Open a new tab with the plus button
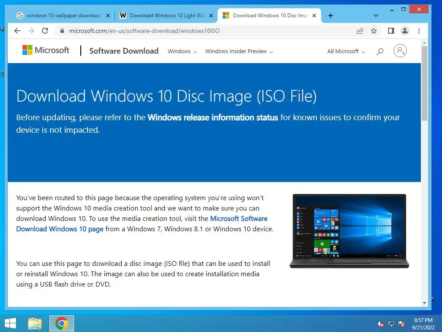 coord(331,16)
